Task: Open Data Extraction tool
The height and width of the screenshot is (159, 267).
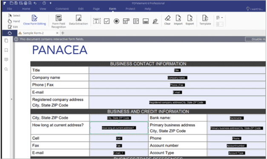Action: [78, 20]
